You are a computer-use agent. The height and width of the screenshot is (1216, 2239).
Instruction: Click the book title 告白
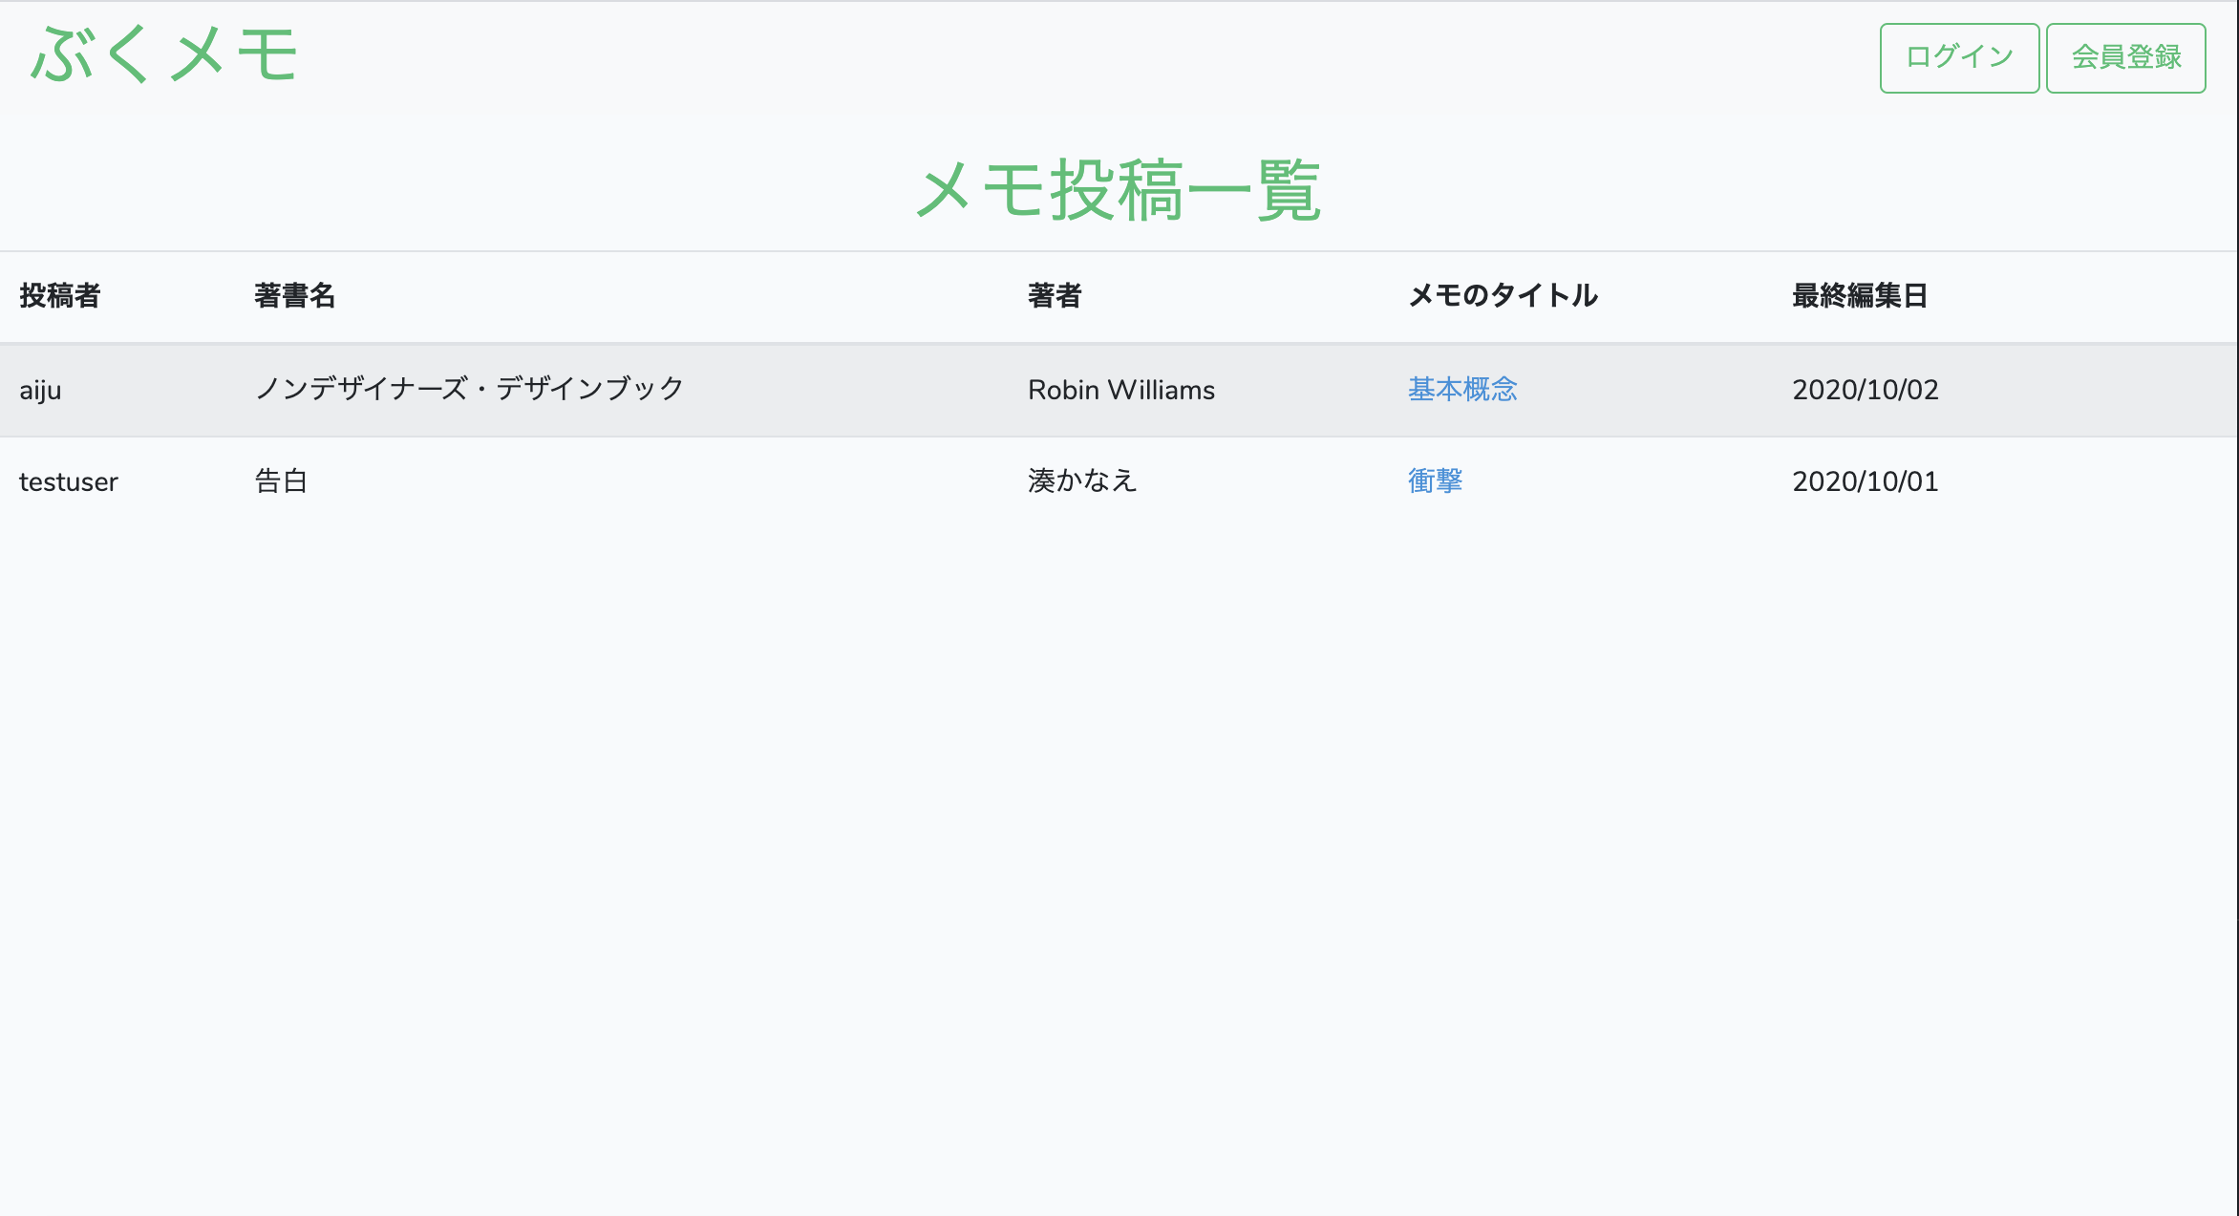point(281,480)
